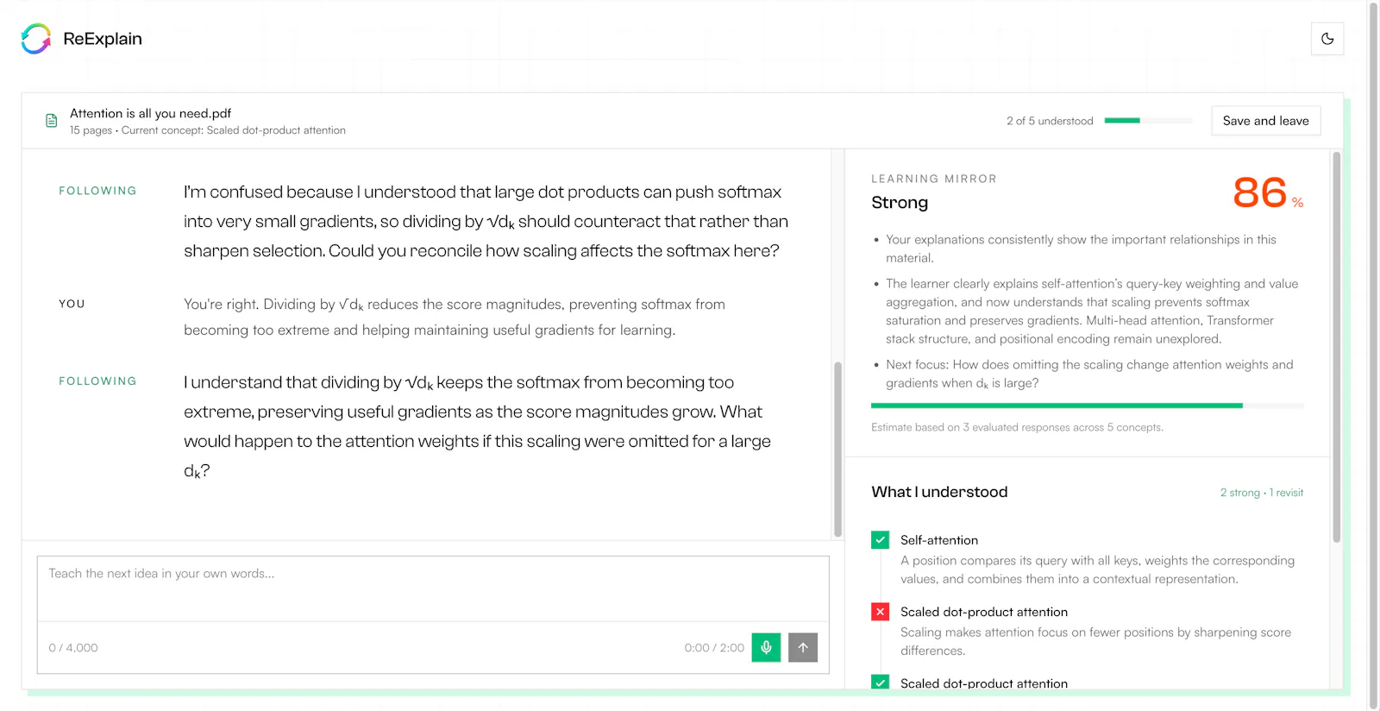Screen dimensions: 1380x711
Task: Click the bottom checkmark for Scaled dot-product attention
Action: click(x=880, y=682)
